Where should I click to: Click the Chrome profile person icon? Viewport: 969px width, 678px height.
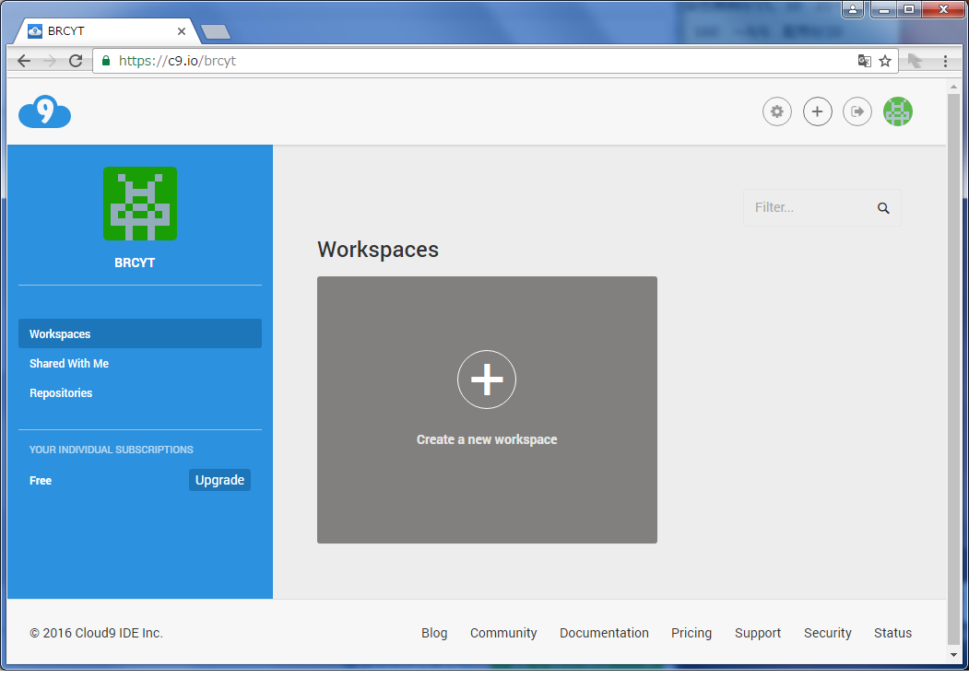tap(853, 9)
